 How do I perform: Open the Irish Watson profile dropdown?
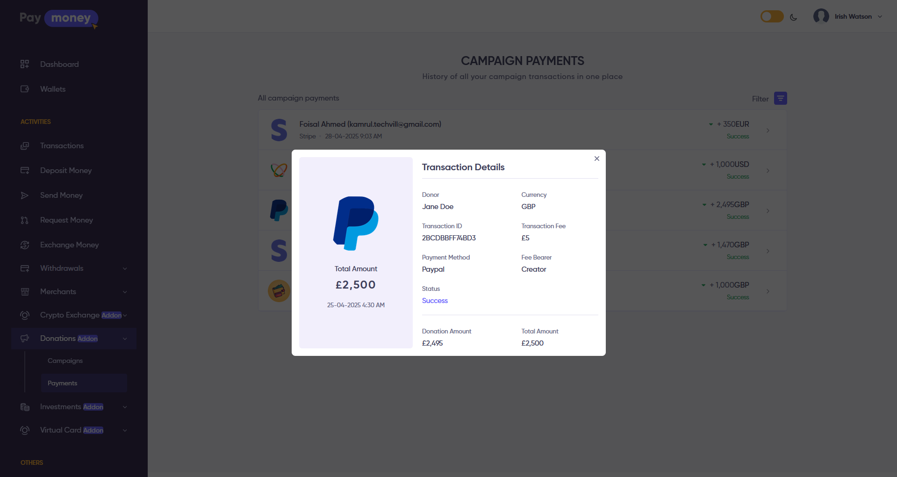(x=848, y=16)
